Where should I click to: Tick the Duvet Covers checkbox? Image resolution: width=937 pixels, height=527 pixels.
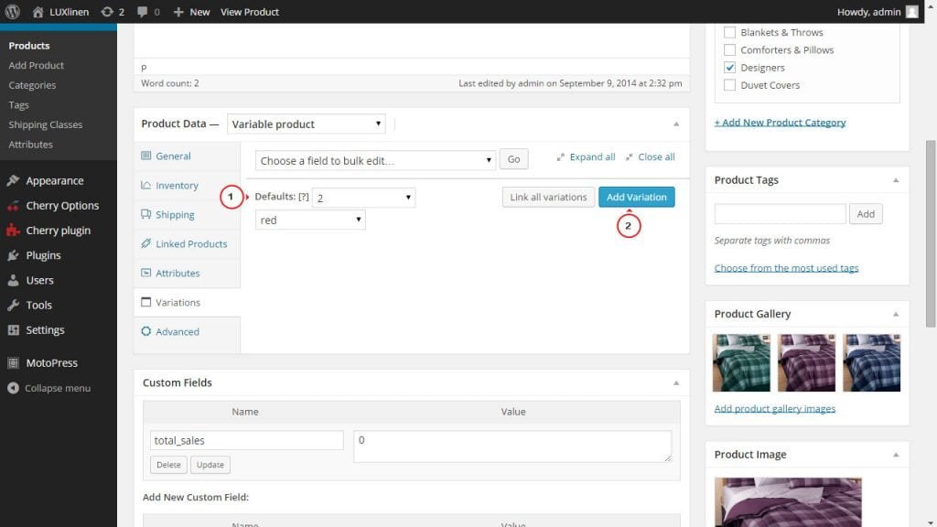729,85
